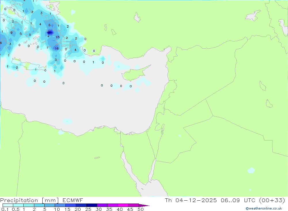
Task: Click the 'Precipitation [mm]' title text
Action: coord(29,200)
